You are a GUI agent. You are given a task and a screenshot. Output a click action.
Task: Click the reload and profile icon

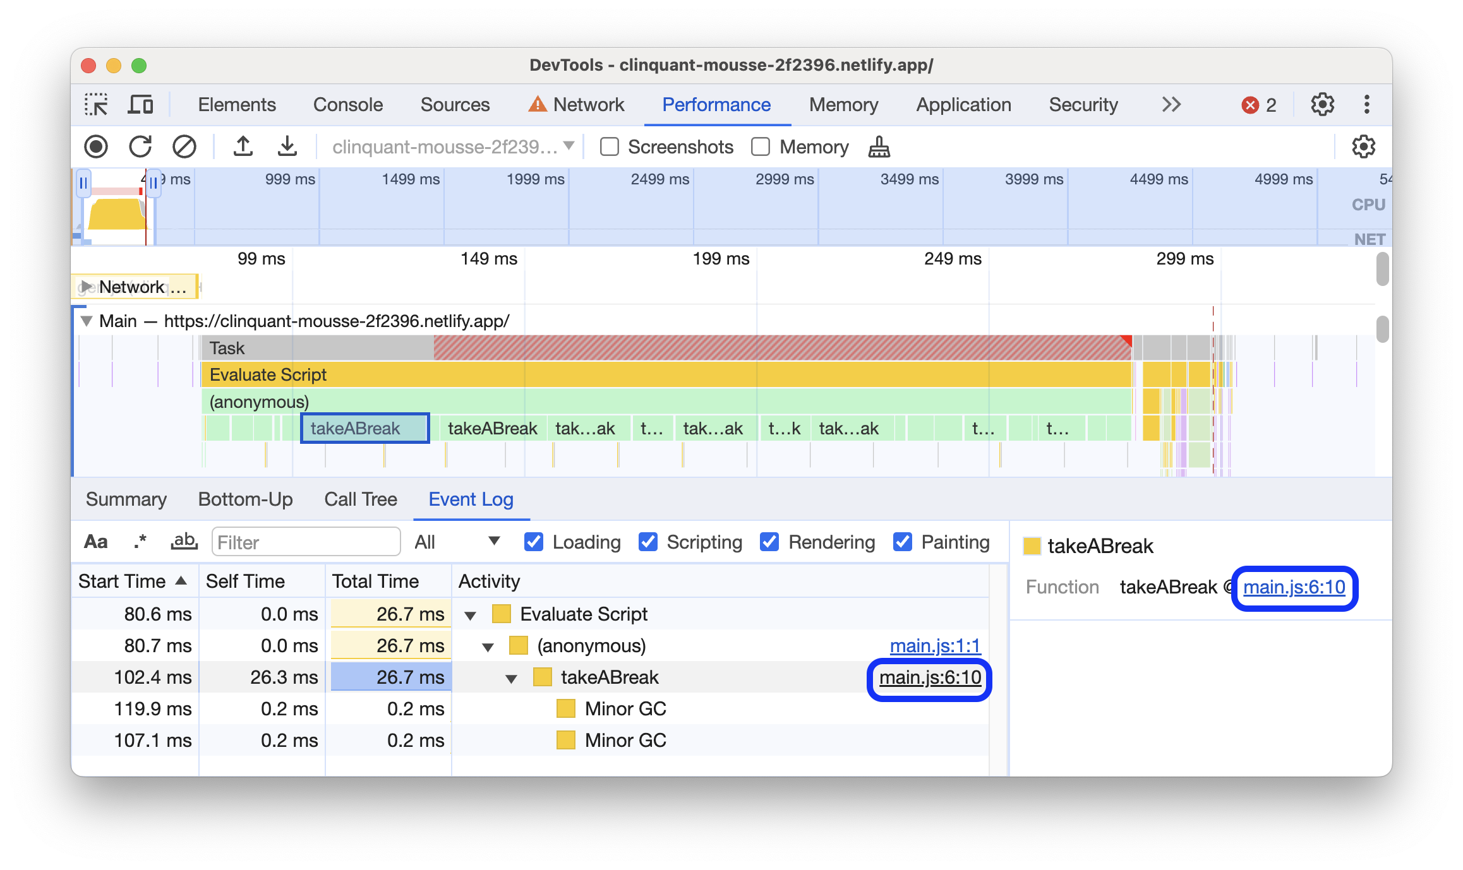[141, 146]
